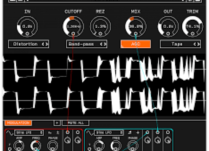The image size is (209, 151).
Task: Click the red LFO AMP knob
Action: click(19, 146)
